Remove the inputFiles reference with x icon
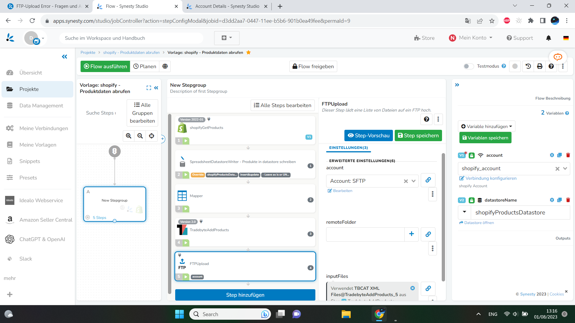 click(412, 288)
